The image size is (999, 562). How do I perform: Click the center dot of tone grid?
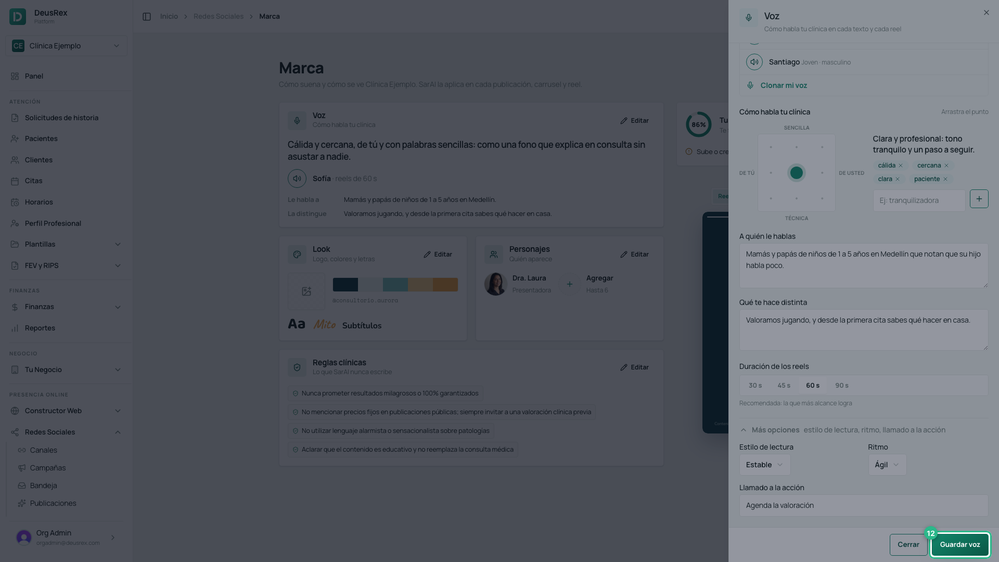click(796, 173)
